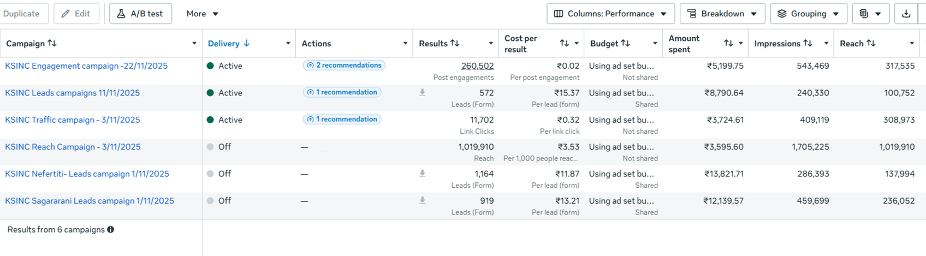View 1 recommendation for Leads campaigns 11/11/2025
This screenshot has width=926, height=256.
click(342, 92)
